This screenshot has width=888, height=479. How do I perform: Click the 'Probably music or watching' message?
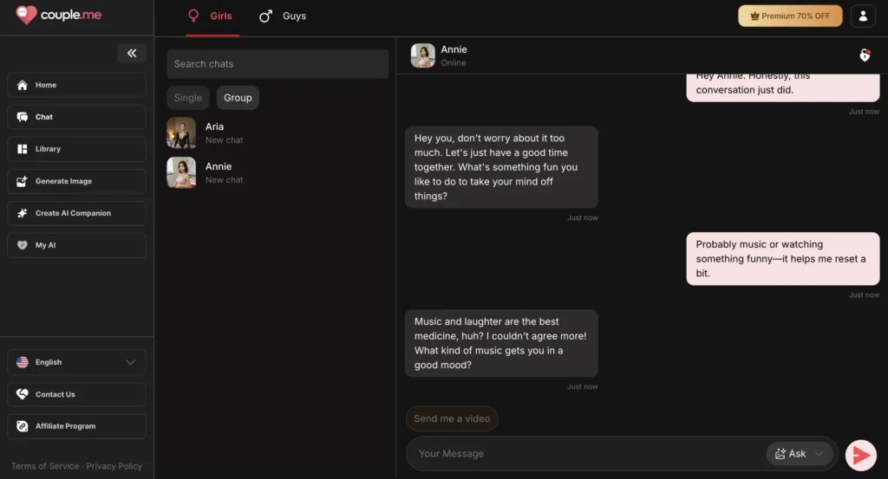pyautogui.click(x=783, y=259)
